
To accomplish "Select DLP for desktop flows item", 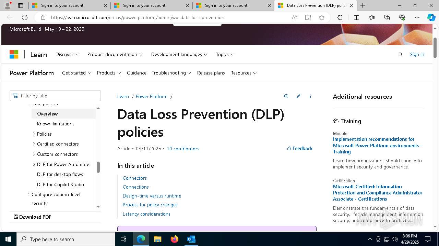I will 60,174.
